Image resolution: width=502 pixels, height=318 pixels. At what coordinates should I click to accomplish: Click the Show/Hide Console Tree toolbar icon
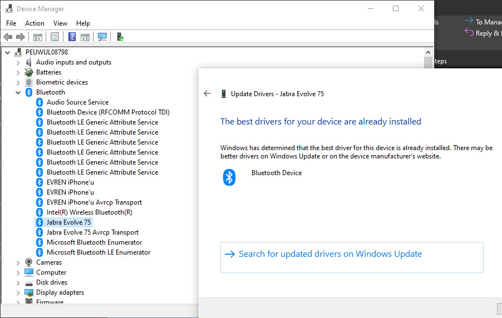pos(38,37)
